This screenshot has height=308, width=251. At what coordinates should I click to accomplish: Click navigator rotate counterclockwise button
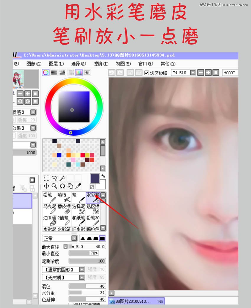click(x=20, y=101)
